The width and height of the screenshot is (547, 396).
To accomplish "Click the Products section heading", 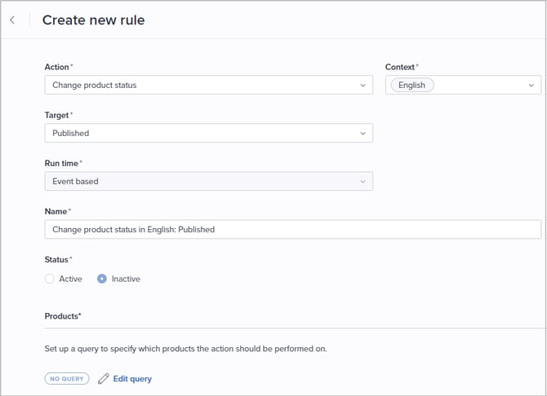I will [x=63, y=315].
